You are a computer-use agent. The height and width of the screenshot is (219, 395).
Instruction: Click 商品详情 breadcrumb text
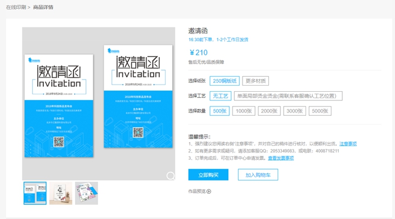pyautogui.click(x=43, y=7)
